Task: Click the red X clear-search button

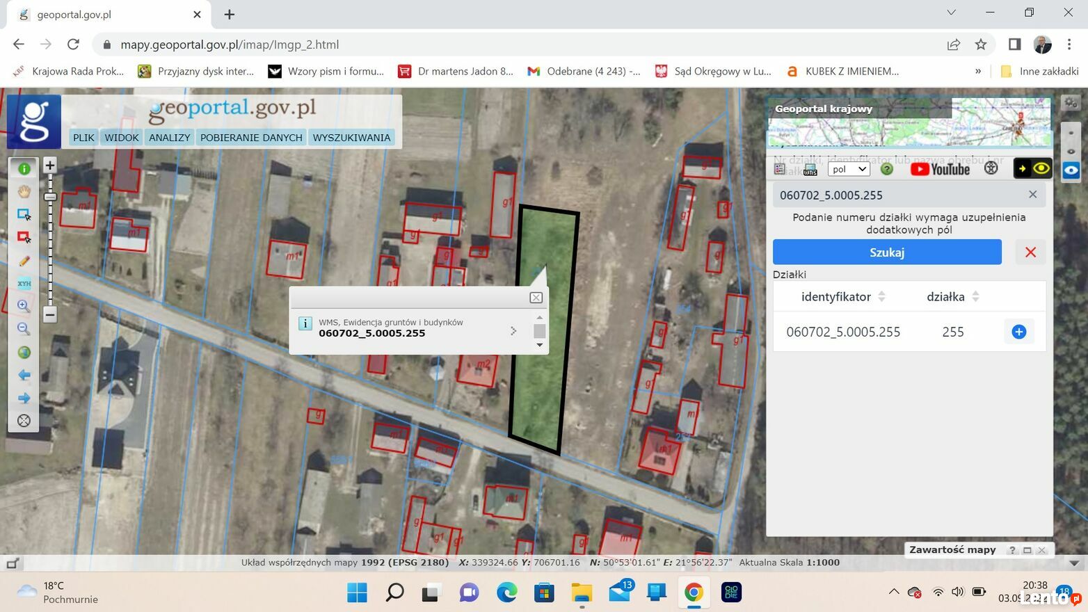Action: (x=1030, y=252)
